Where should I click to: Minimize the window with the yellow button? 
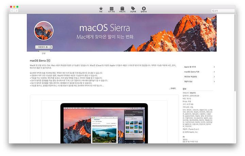(x=14, y=7)
